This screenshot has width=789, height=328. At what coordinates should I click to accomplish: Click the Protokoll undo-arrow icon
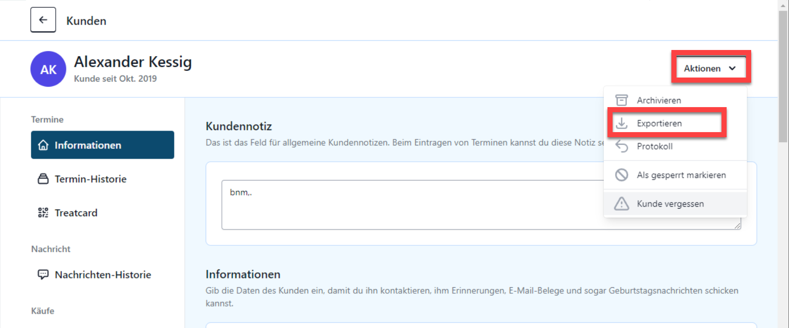point(621,146)
